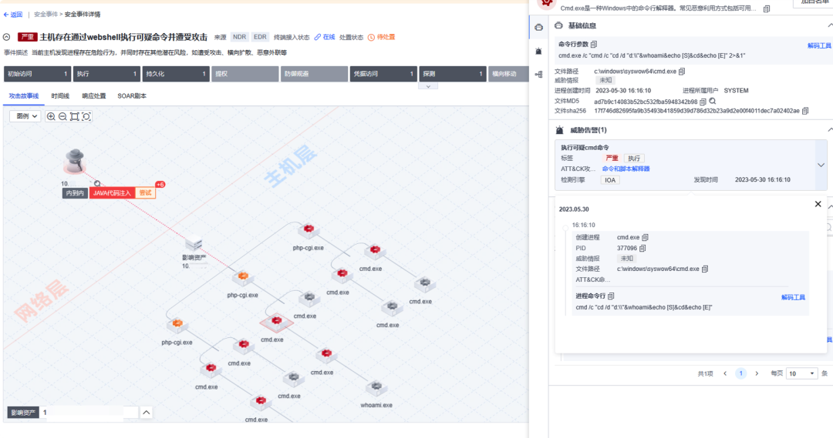Screen dimensions: 833x438
Task: Copy the 命令行参数 command line text
Action: (594, 45)
